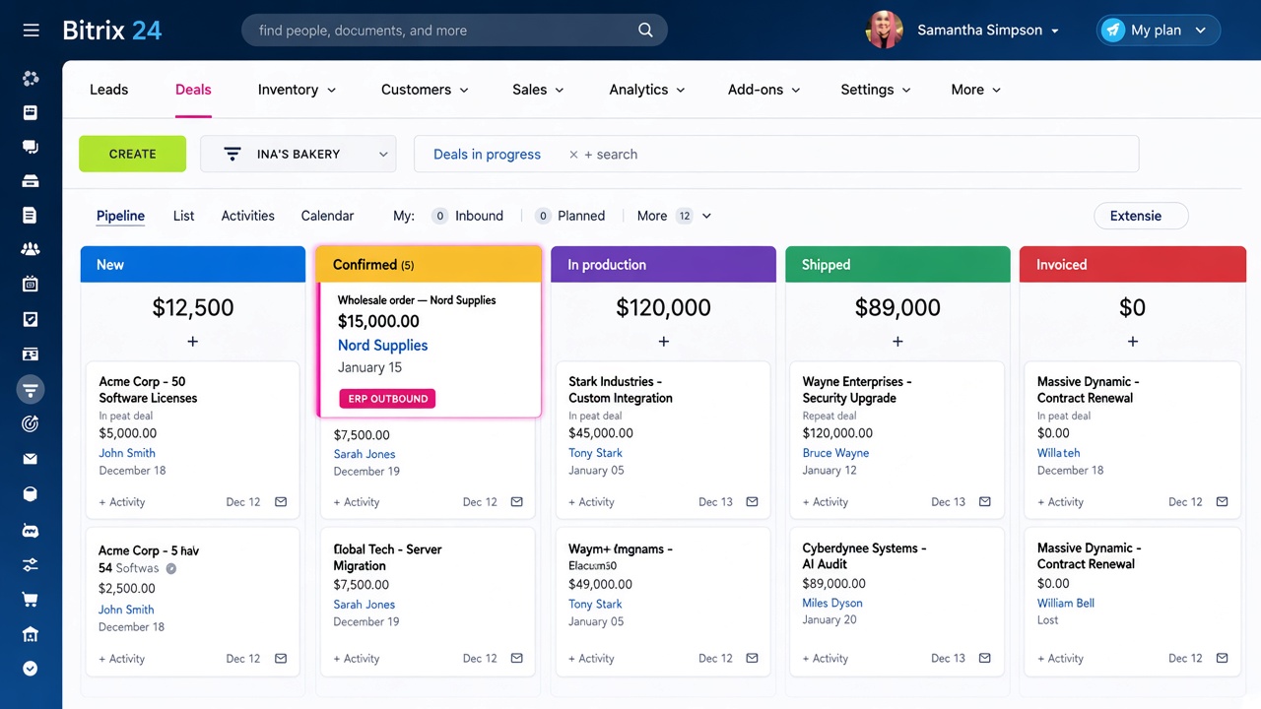Focus the global search field
The height and width of the screenshot is (709, 1261).
(454, 31)
